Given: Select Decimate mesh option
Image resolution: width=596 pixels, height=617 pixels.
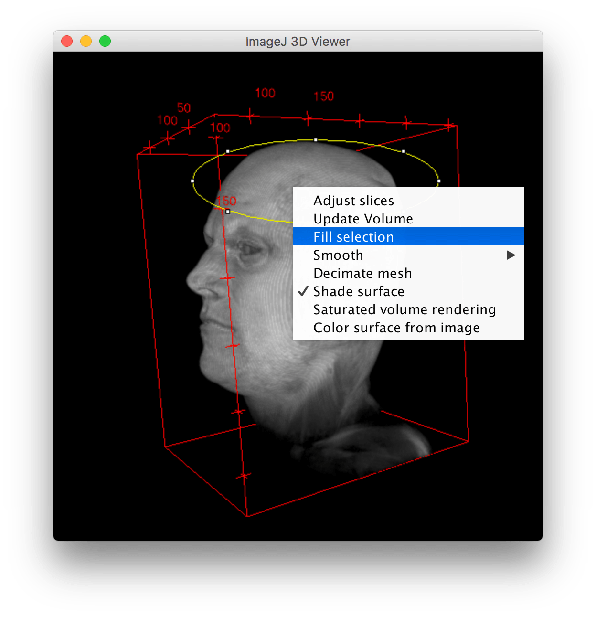Looking at the screenshot, I should click(x=408, y=273).
